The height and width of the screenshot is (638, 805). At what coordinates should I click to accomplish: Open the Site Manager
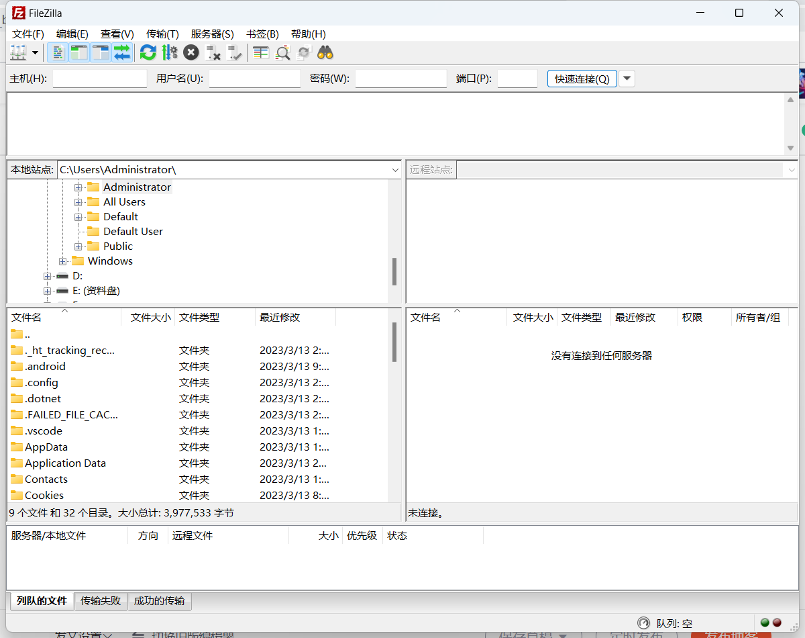(x=19, y=52)
